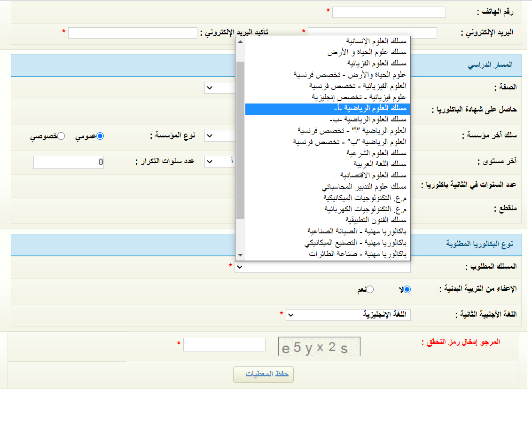532x422 pixels.
Task: Select علوم الحياة والأرض - تخصص فرنسية
Action: pyautogui.click(x=328, y=75)
